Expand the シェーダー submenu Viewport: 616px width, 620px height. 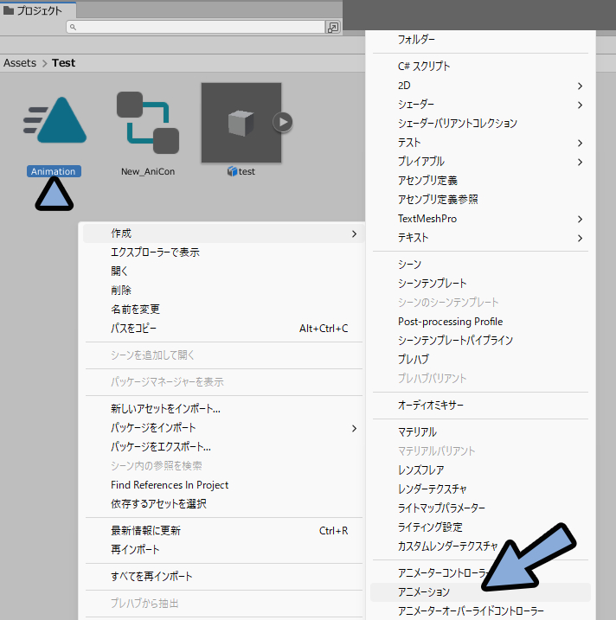[x=480, y=105]
